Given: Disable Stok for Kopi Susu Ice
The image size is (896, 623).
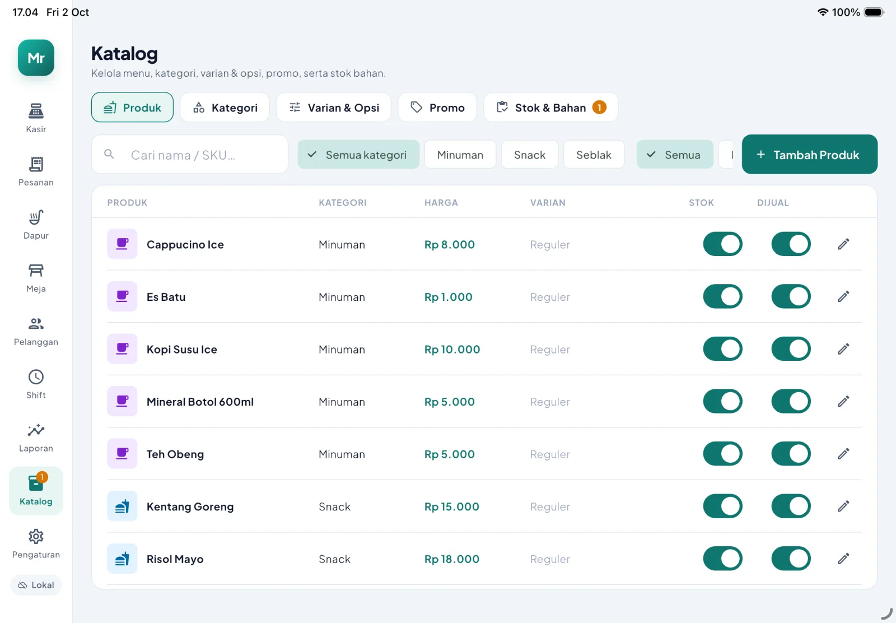Looking at the screenshot, I should coord(722,349).
